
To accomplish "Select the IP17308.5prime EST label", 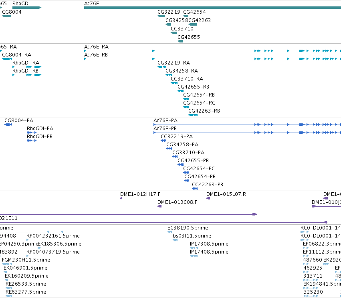I will coord(209,244).
